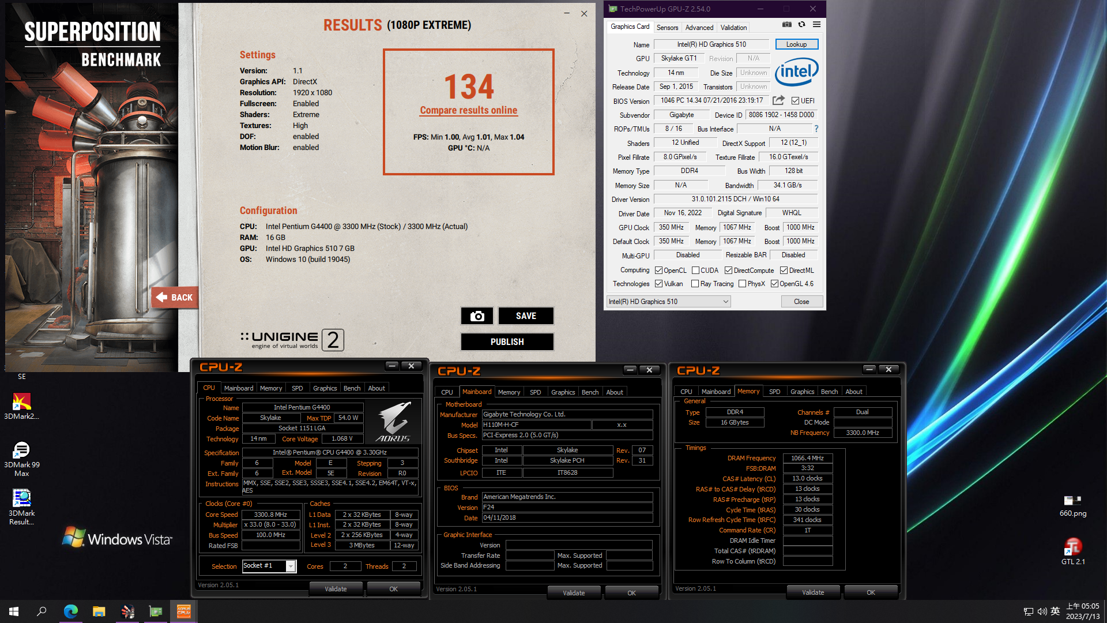The image size is (1107, 623).
Task: Open the 3DMark2 desktop shortcut
Action: tap(21, 406)
